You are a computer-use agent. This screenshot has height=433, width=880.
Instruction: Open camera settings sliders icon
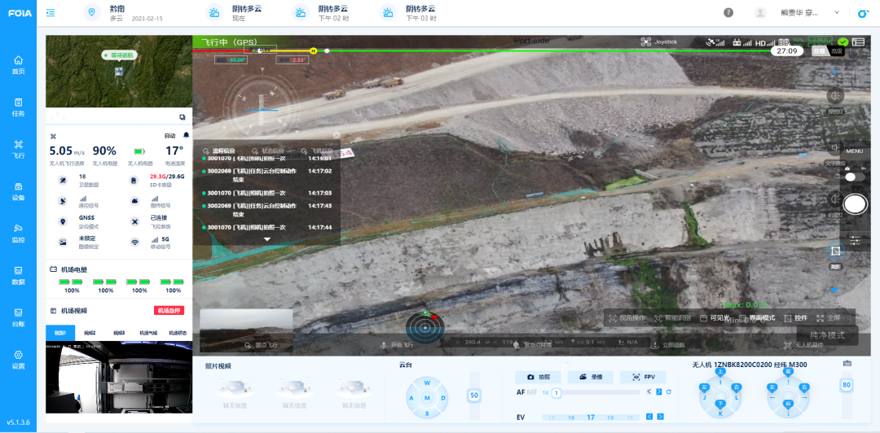pyautogui.click(x=855, y=240)
